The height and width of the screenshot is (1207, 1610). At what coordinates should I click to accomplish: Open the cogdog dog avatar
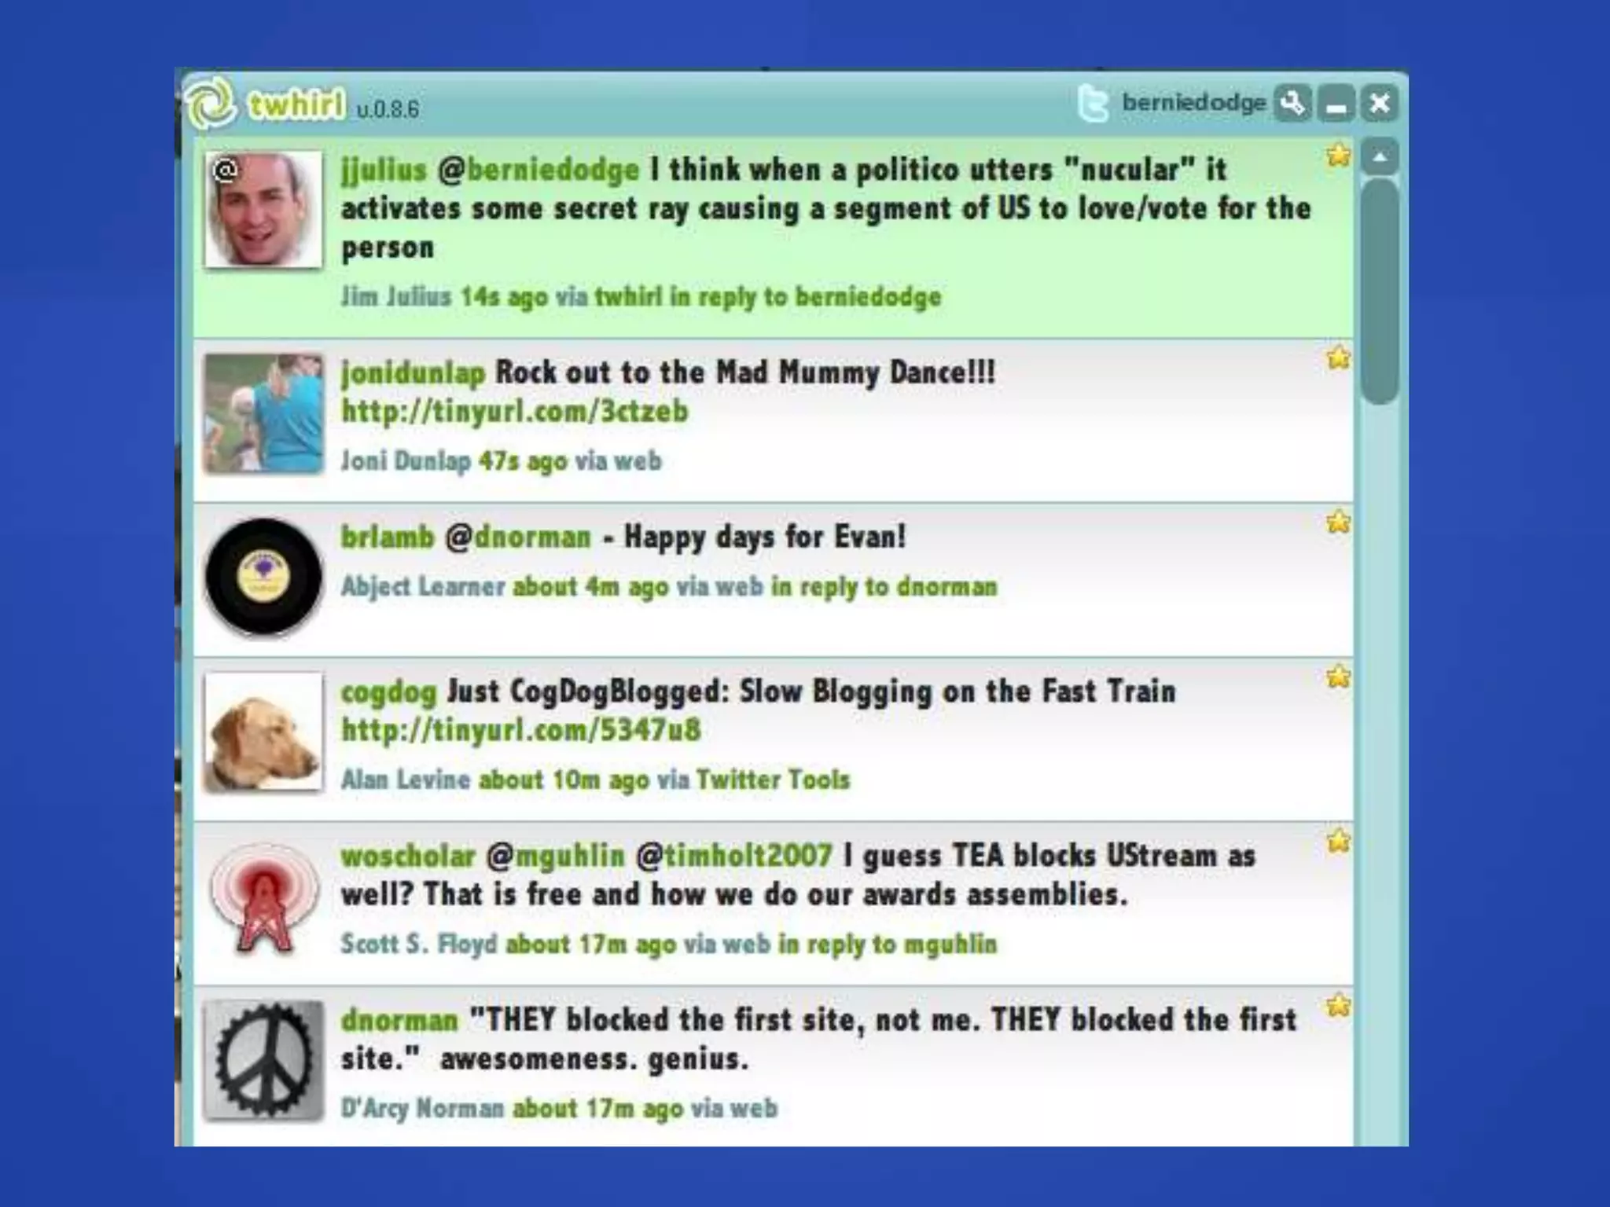click(263, 732)
